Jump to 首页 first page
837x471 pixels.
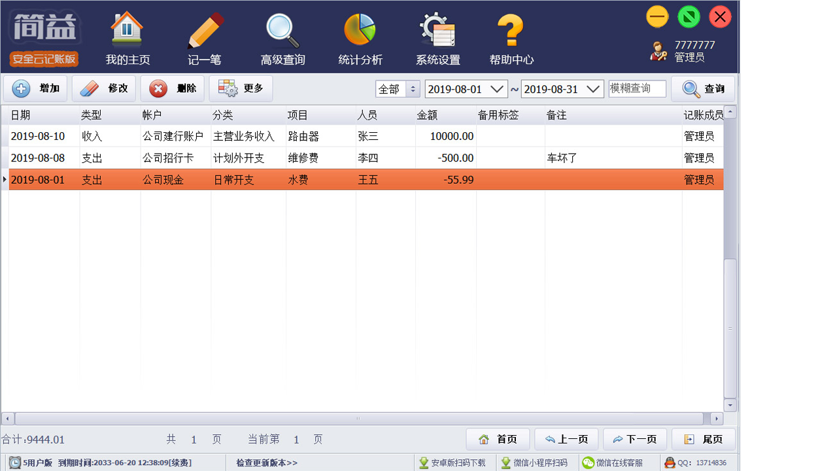tap(498, 439)
